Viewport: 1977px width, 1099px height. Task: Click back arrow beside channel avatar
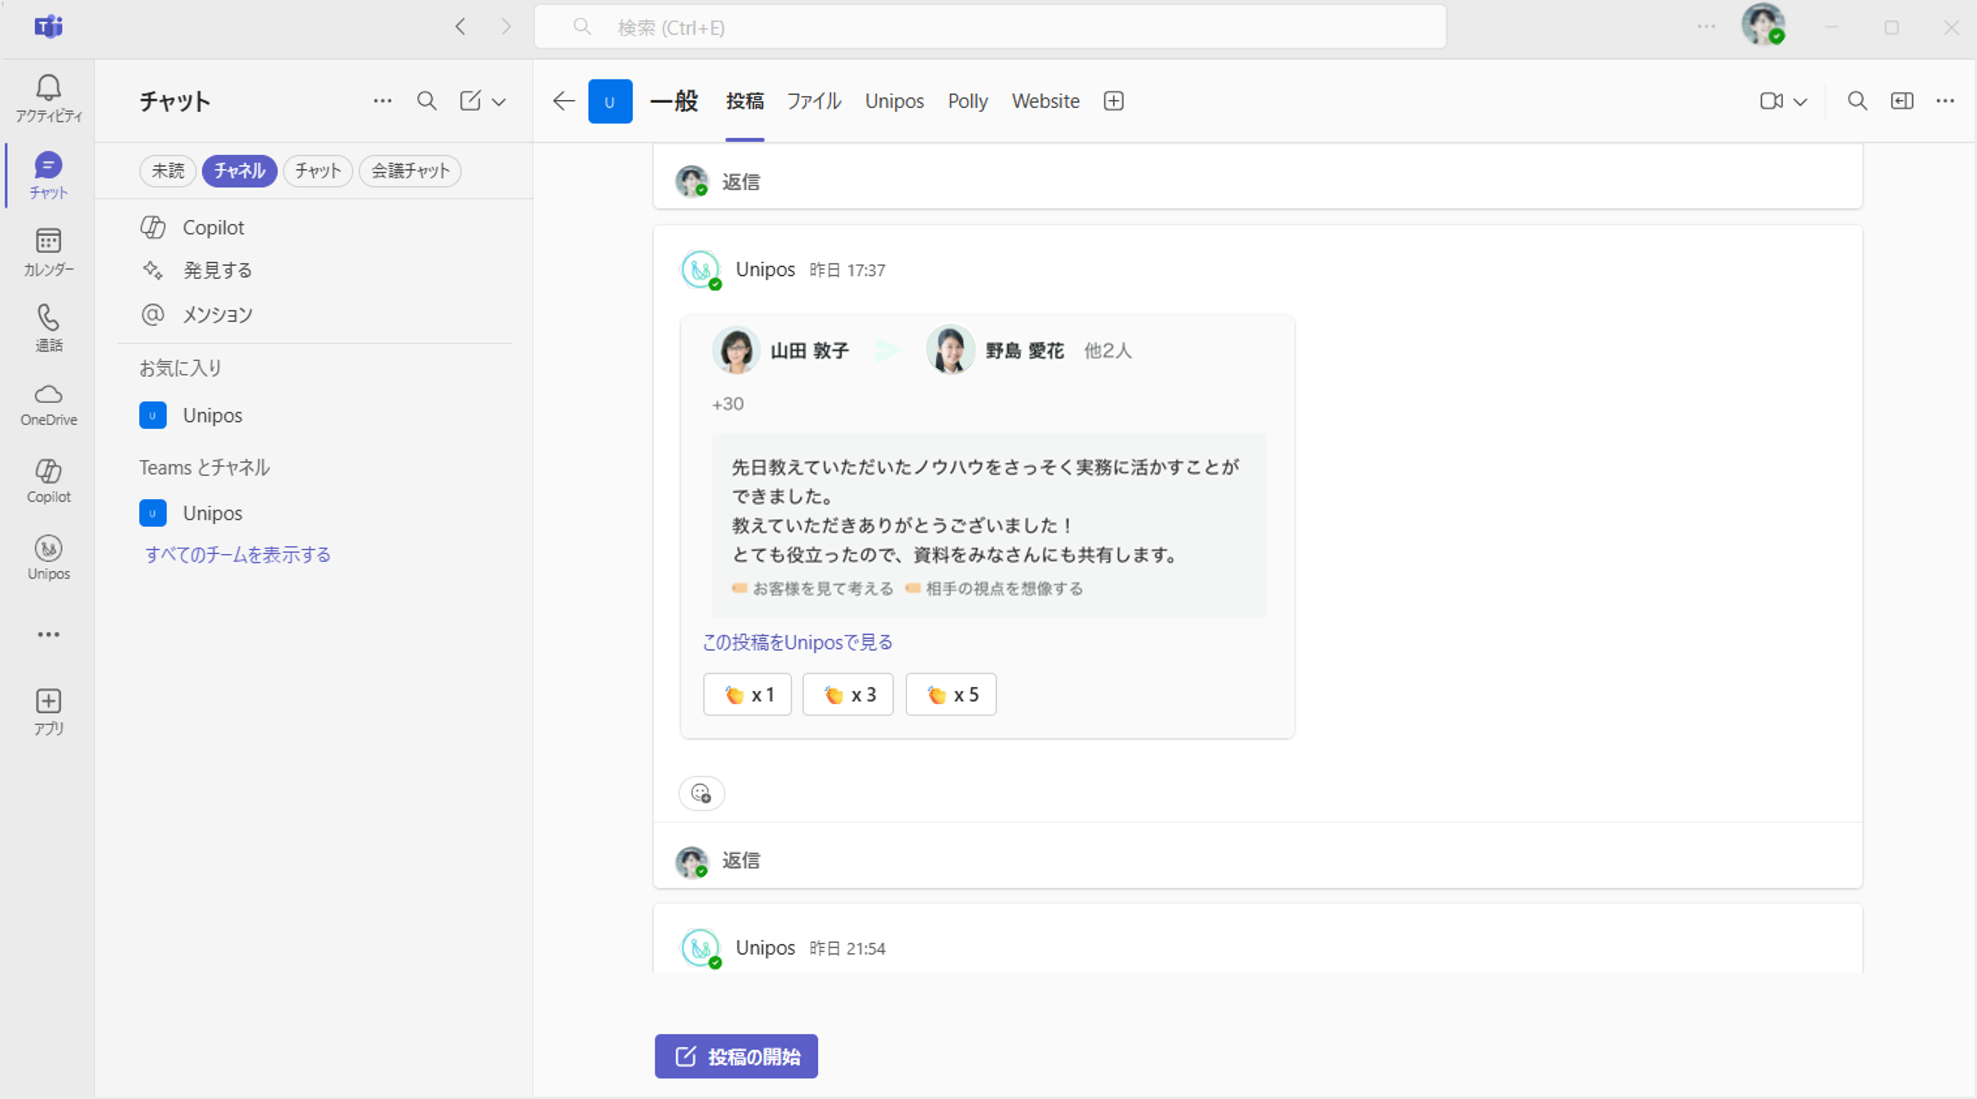pyautogui.click(x=563, y=101)
